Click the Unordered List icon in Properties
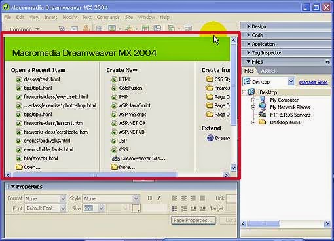Image resolution: width=334 pixels, height=241 pixels. point(175,209)
